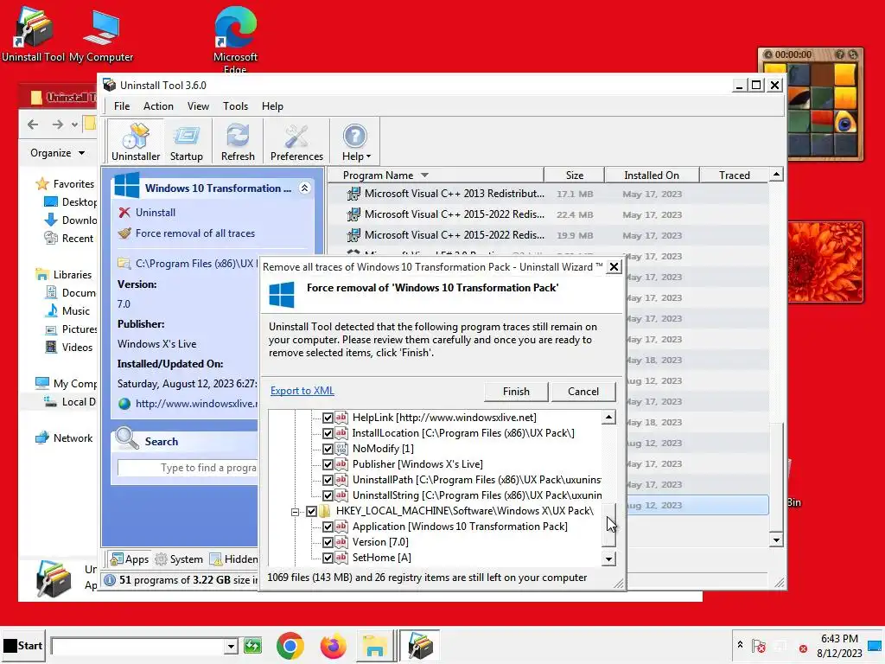Collapse the Windows 10 Transformation details panel
885x664 pixels.
pos(304,188)
